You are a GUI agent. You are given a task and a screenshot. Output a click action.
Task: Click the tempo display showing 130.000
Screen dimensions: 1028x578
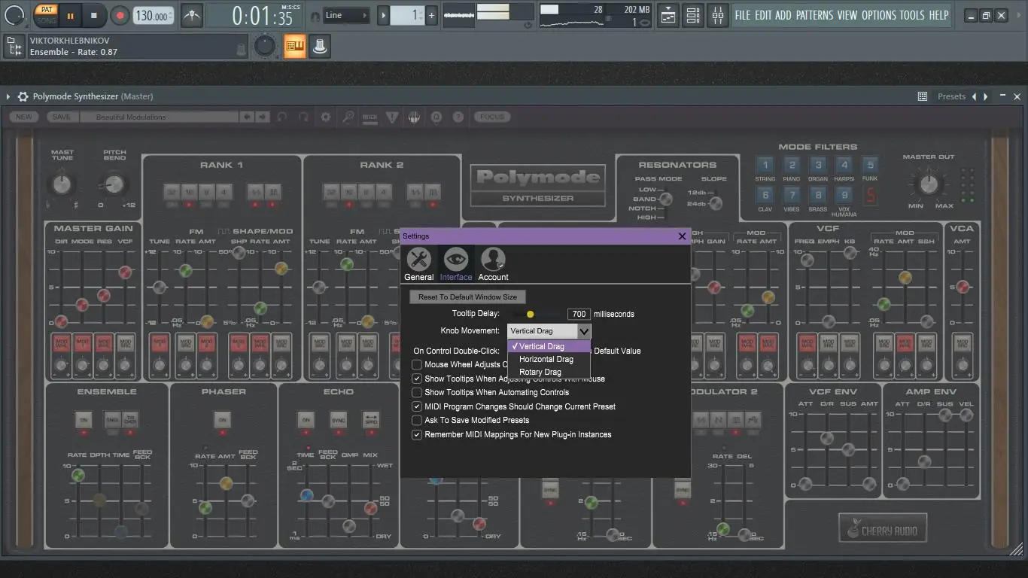[153, 15]
